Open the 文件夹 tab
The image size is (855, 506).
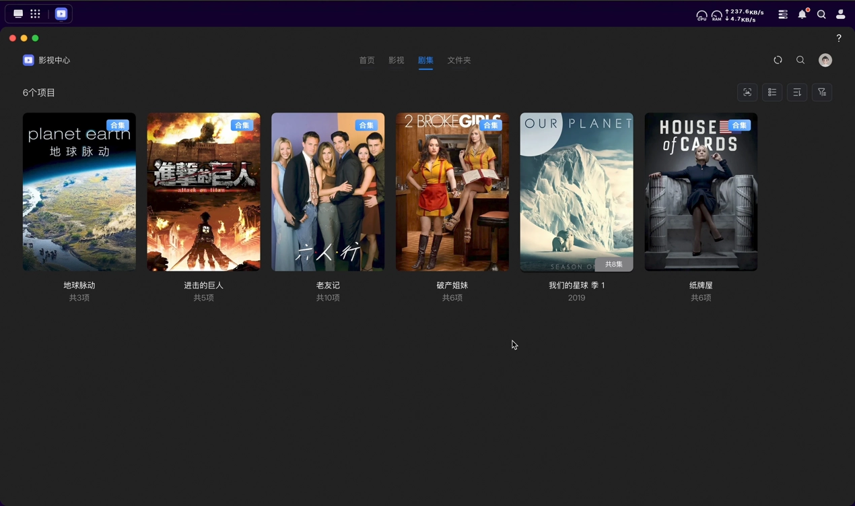coord(459,60)
